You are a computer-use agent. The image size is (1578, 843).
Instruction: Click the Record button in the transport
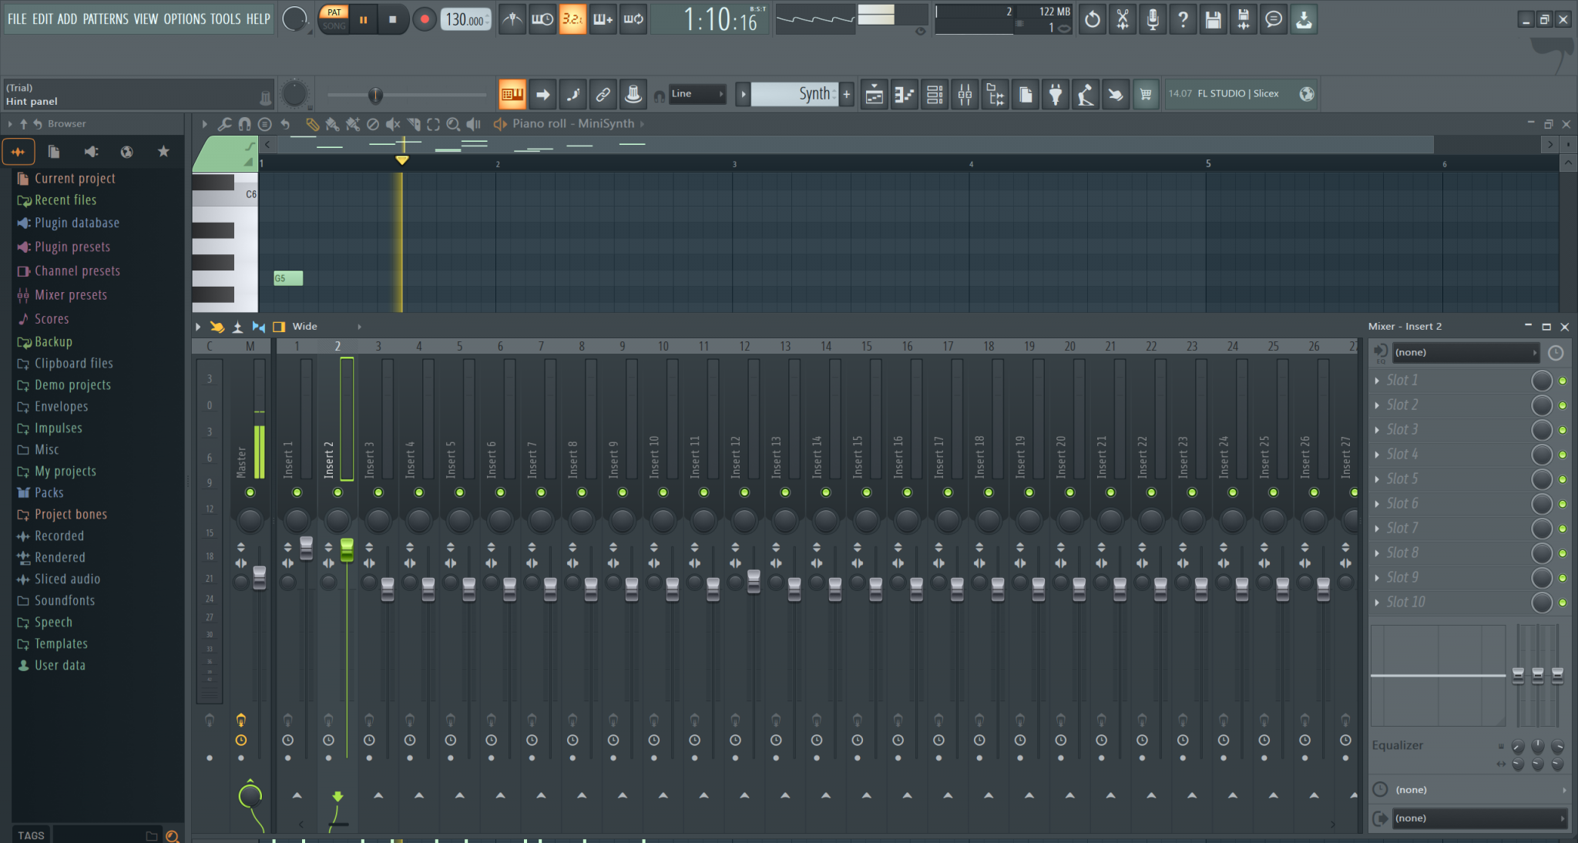click(x=425, y=19)
